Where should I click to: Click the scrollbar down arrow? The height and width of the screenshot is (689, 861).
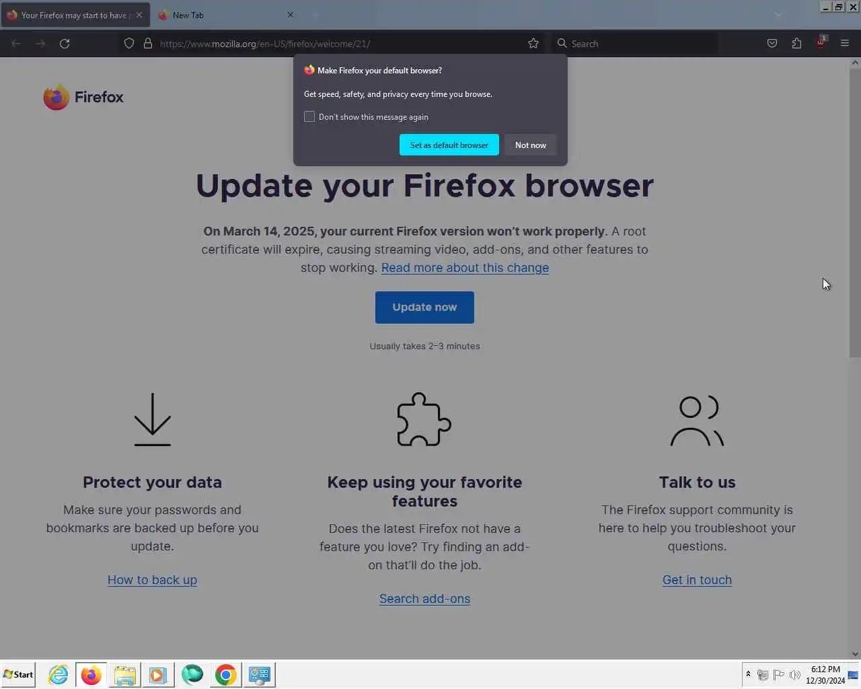(x=855, y=653)
